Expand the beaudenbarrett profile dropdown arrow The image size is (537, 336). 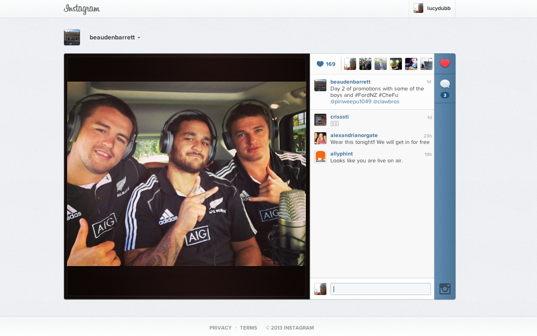[x=139, y=38]
